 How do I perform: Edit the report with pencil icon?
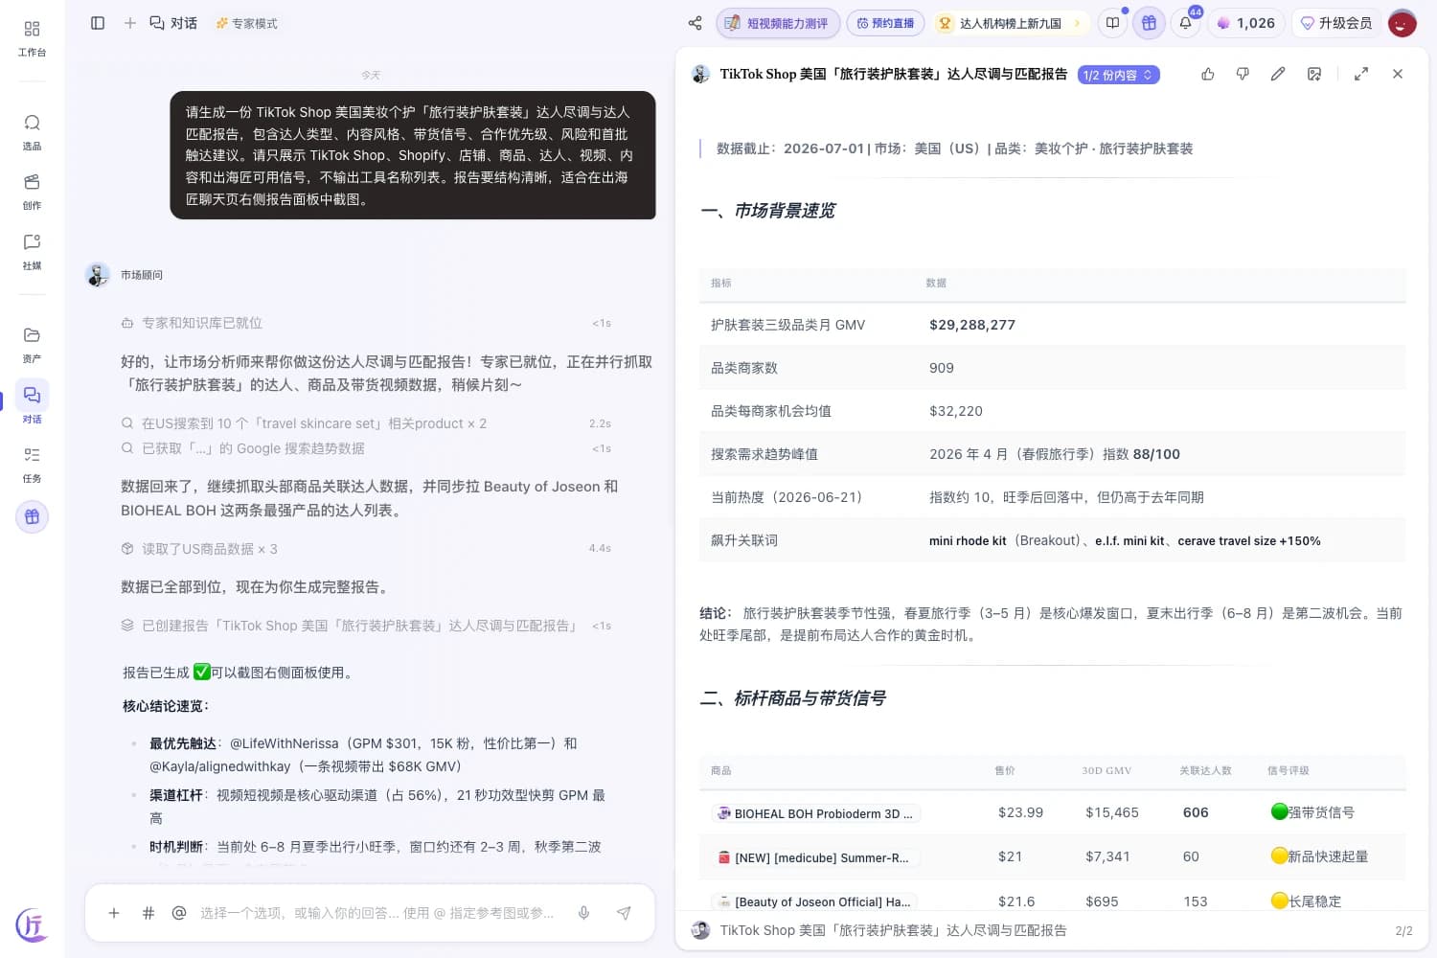coord(1278,74)
